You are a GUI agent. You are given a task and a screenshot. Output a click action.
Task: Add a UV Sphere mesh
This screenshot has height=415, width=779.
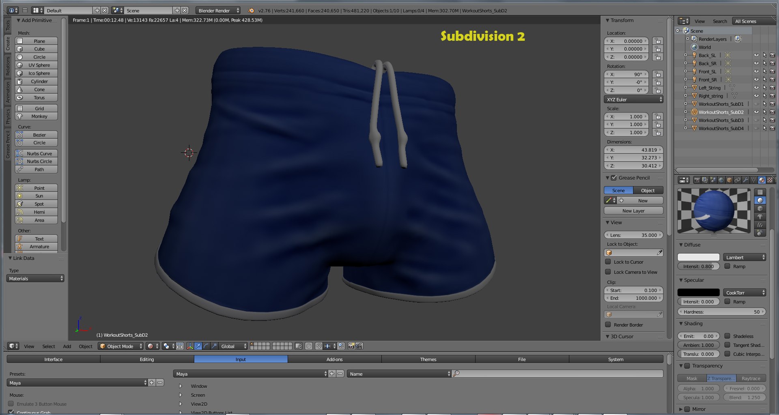tap(36, 65)
